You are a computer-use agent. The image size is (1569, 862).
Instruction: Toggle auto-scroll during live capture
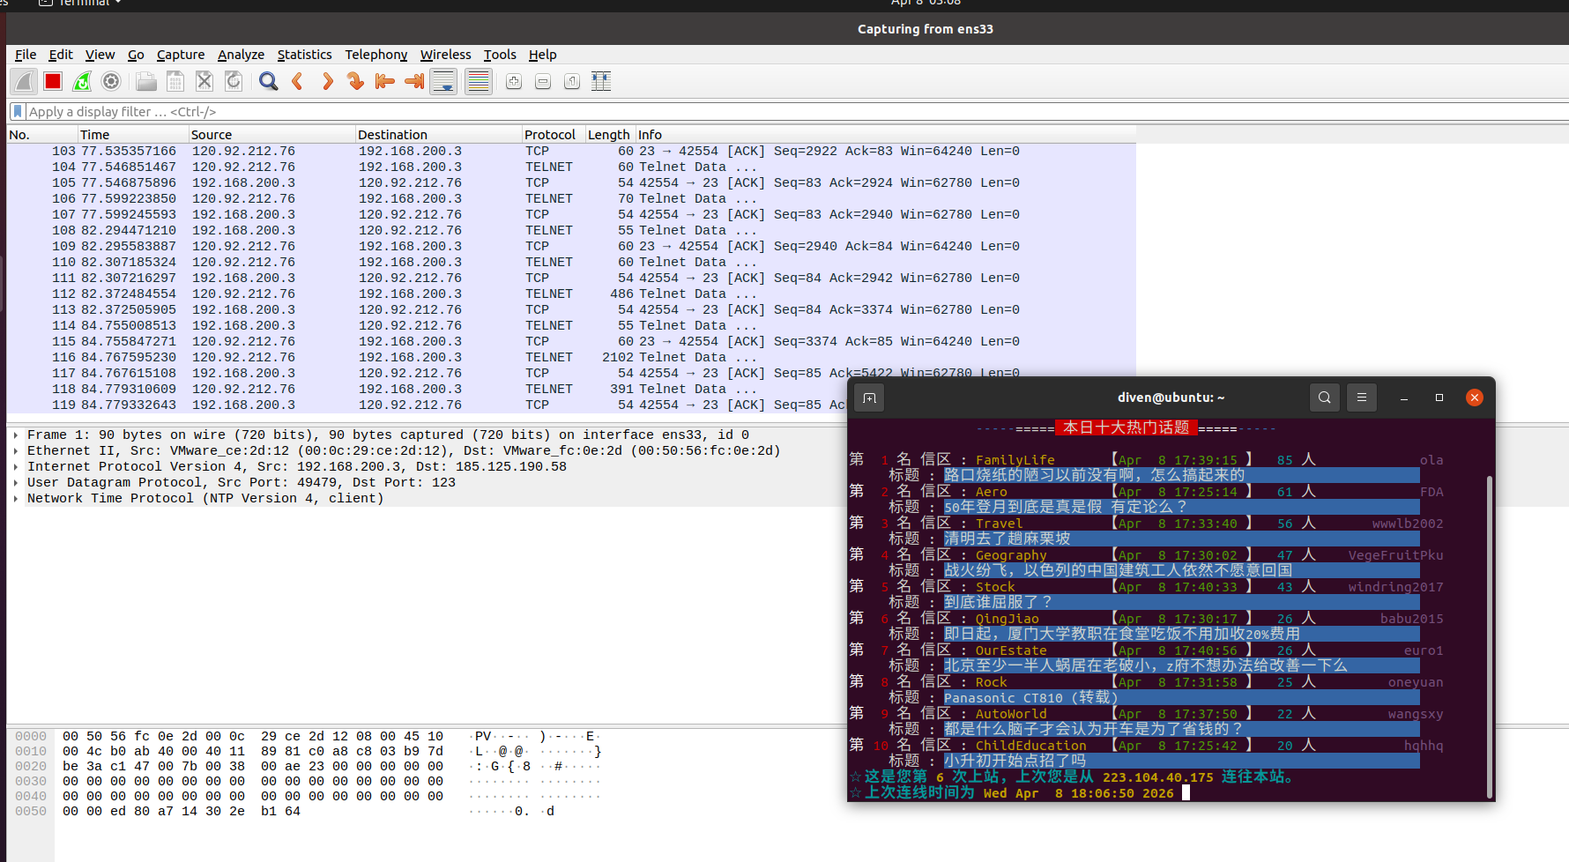(443, 82)
